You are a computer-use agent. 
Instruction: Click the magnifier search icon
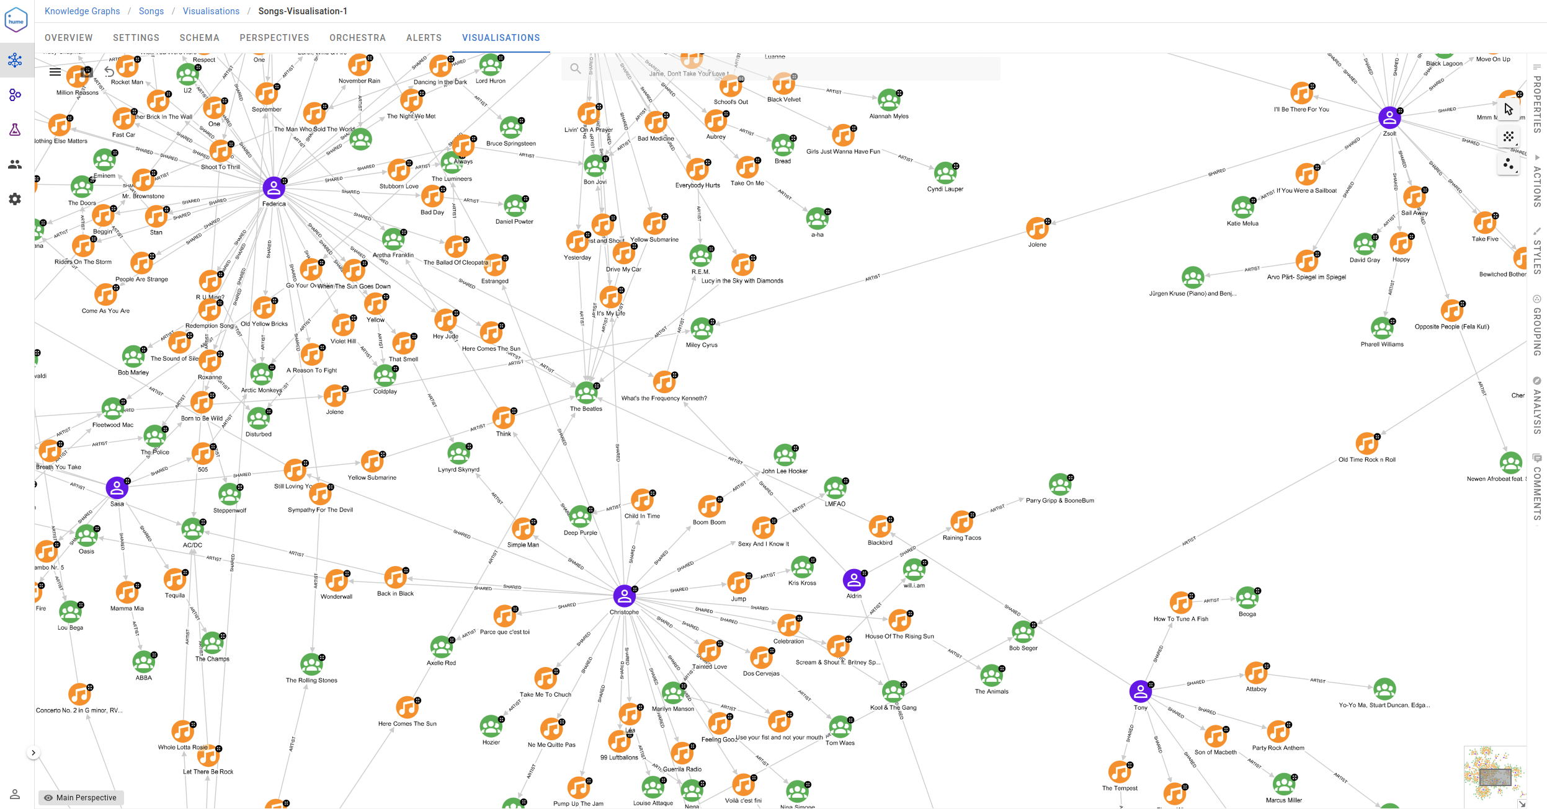click(576, 68)
